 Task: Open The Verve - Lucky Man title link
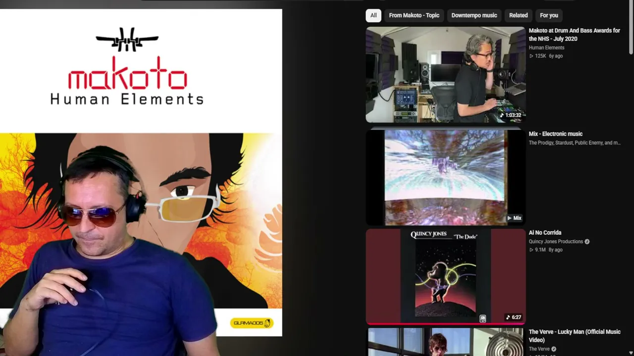click(x=575, y=336)
